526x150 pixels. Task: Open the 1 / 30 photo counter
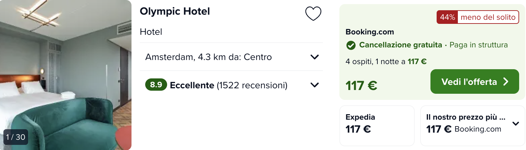tap(16, 137)
